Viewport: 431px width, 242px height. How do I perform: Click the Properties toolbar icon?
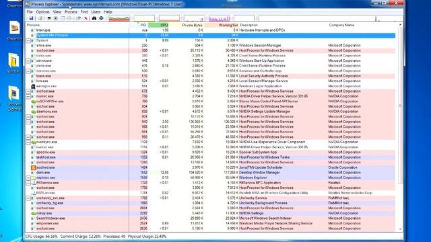point(78,18)
